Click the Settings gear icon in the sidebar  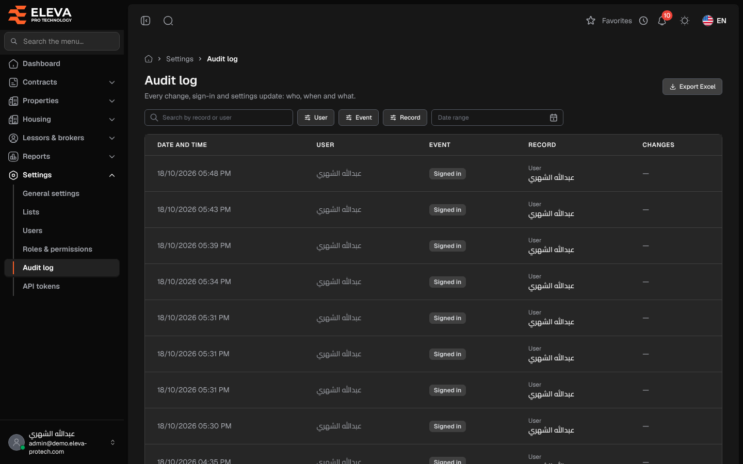click(13, 175)
